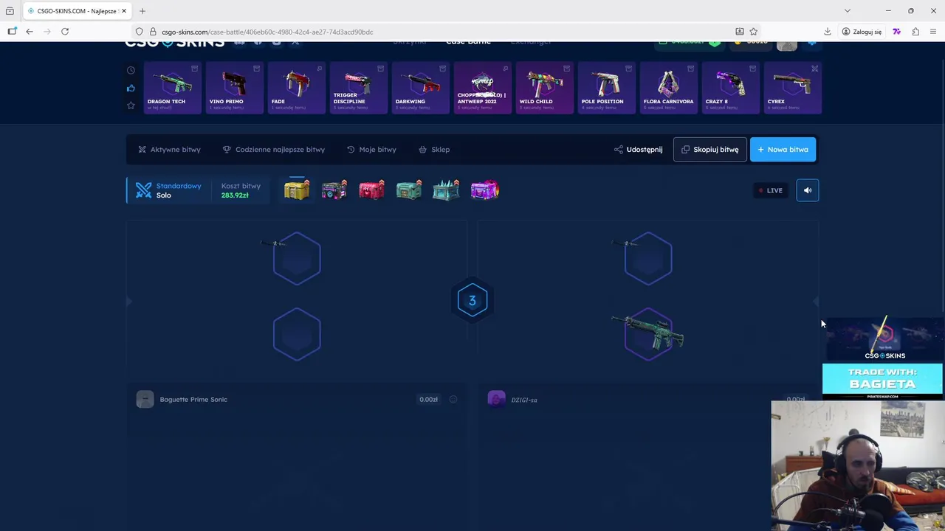Open the Sklep tab
Image resolution: width=945 pixels, height=531 pixels.
434,149
